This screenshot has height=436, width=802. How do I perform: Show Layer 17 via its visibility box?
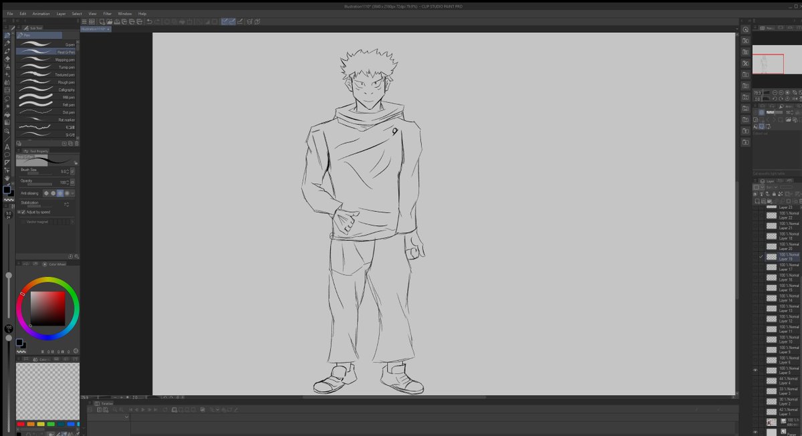(755, 267)
